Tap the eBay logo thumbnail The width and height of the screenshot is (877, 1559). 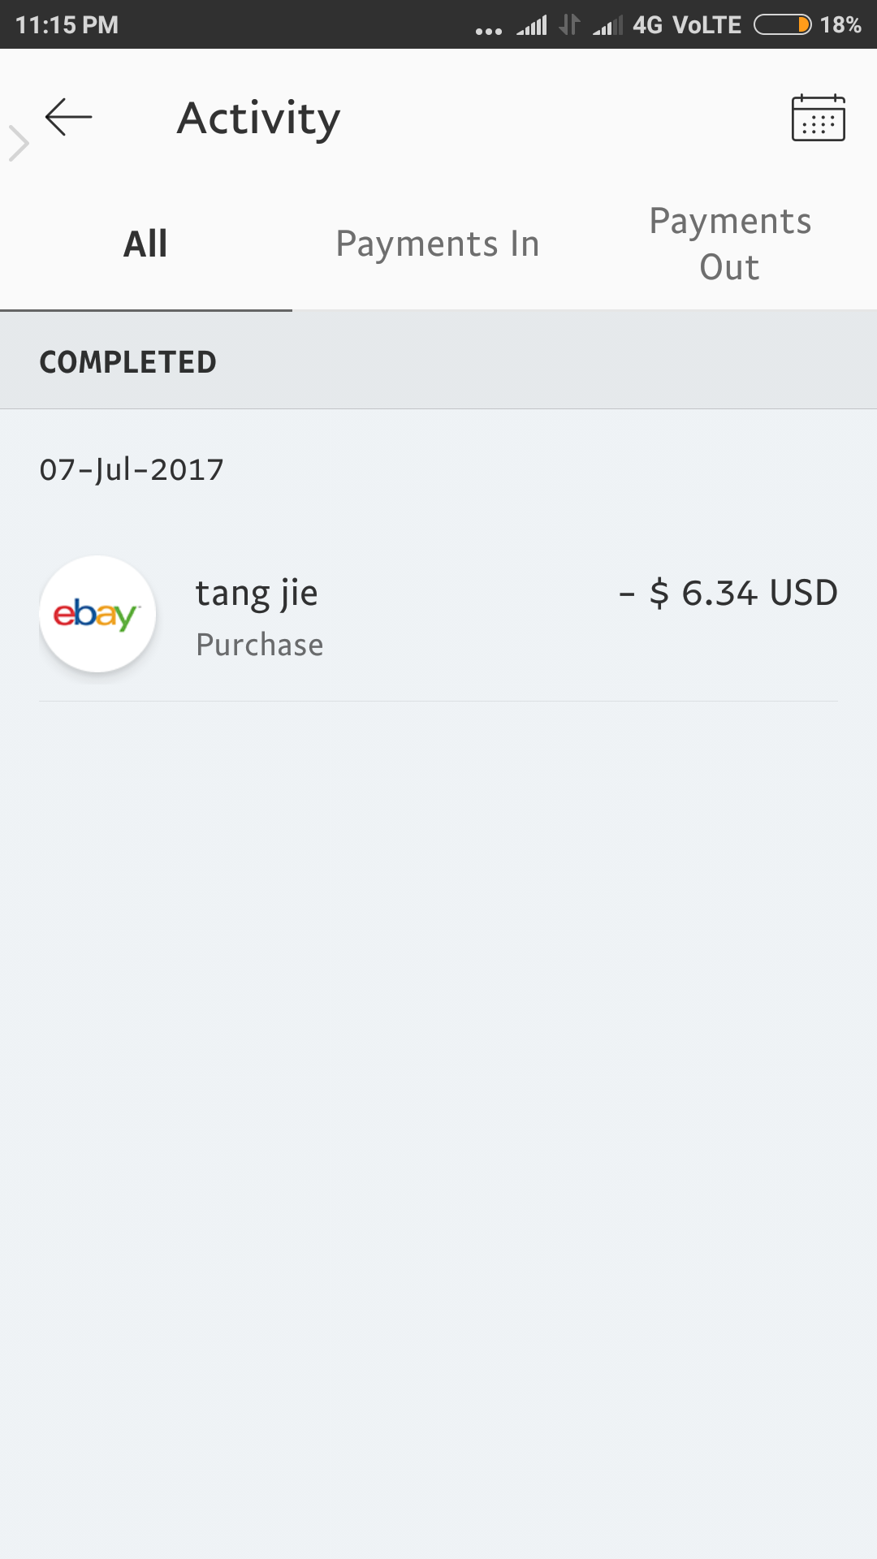tap(97, 614)
